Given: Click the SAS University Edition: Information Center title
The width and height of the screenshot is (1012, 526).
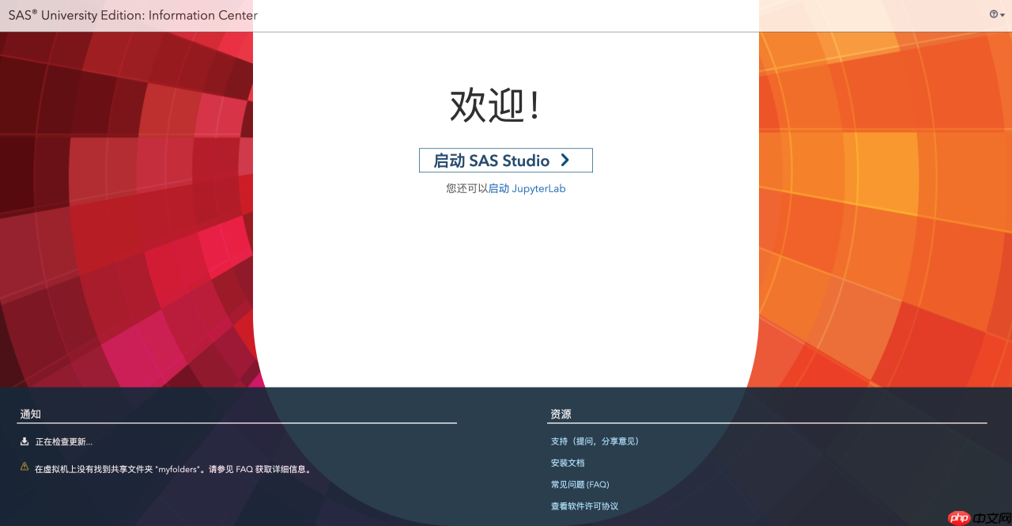Looking at the screenshot, I should 133,15.
